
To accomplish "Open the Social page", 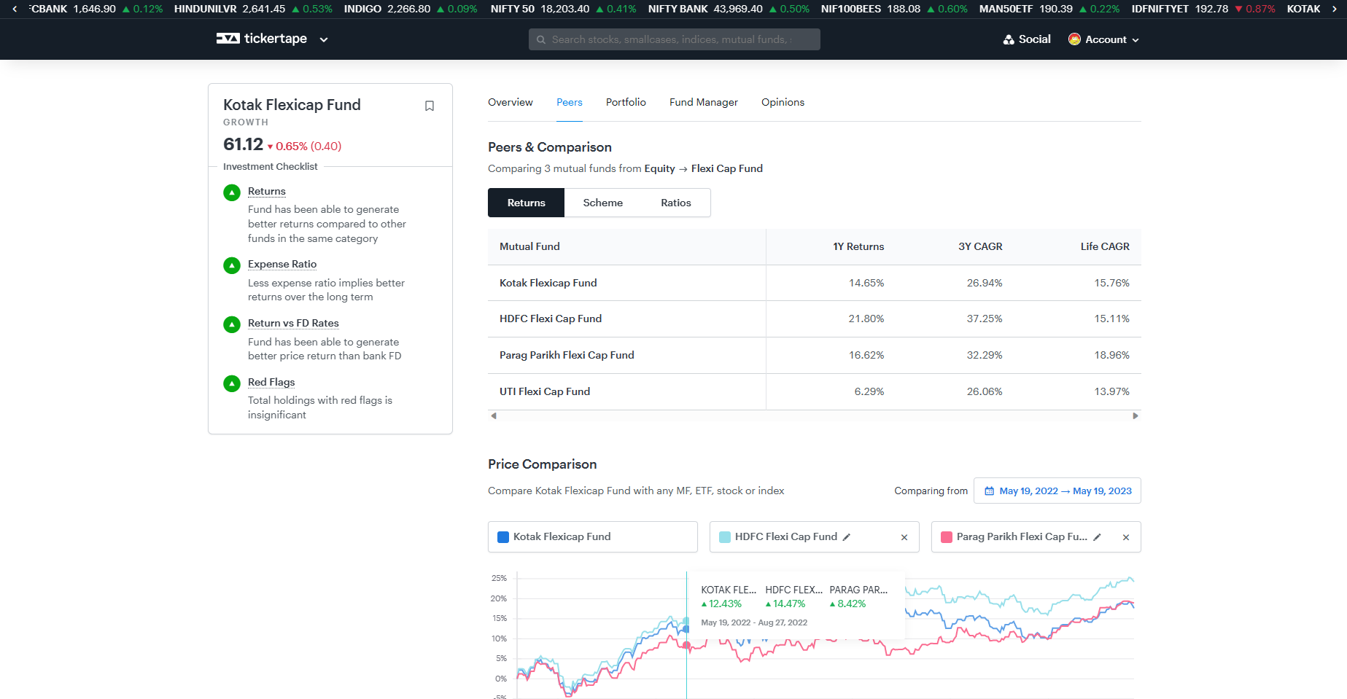I will (1027, 39).
